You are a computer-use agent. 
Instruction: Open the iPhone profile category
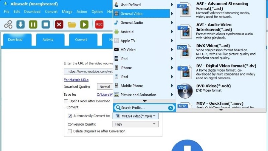144,68
